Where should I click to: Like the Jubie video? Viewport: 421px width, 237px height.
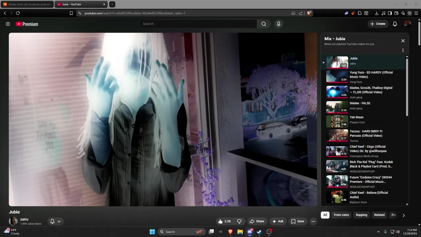point(225,221)
